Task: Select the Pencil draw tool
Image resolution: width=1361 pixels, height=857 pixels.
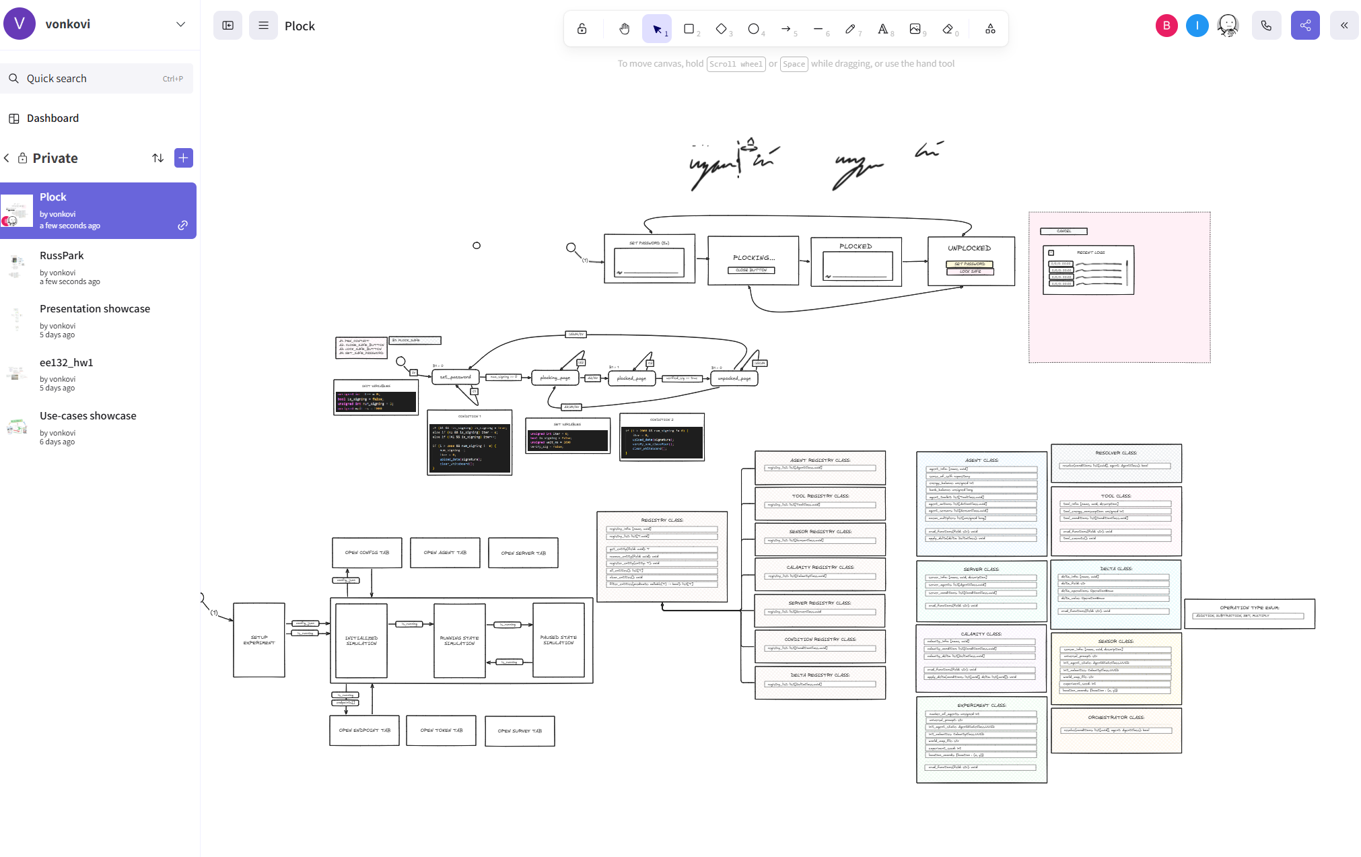Action: click(850, 28)
